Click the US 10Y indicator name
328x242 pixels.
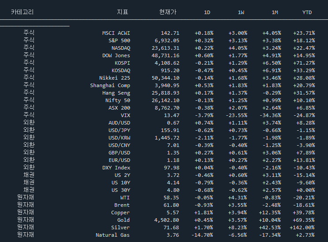tap(120, 183)
